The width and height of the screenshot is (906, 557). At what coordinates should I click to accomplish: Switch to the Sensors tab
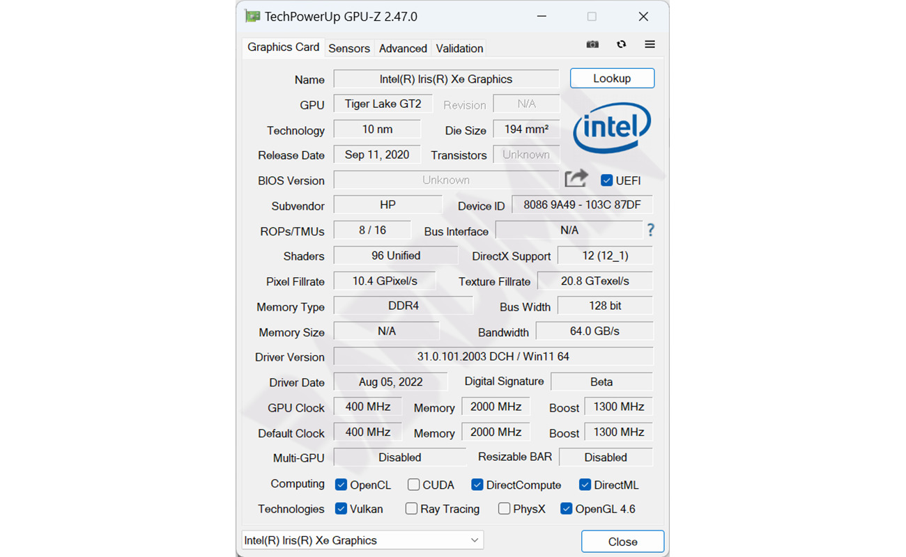[349, 48]
